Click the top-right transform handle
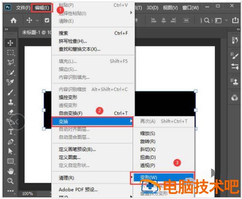The height and width of the screenshot is (199, 242). click(196, 91)
